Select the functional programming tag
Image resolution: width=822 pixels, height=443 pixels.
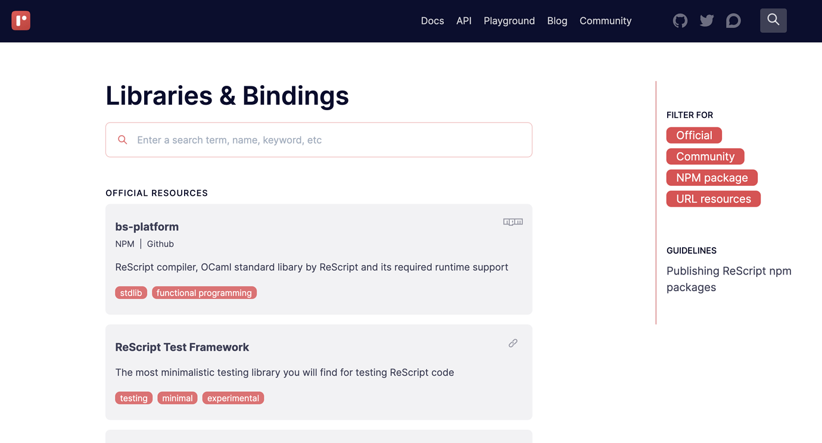click(204, 293)
